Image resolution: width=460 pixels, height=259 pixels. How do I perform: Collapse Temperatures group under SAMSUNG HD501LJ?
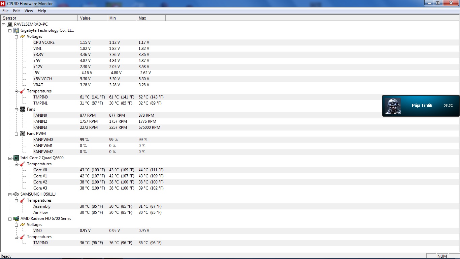point(17,200)
